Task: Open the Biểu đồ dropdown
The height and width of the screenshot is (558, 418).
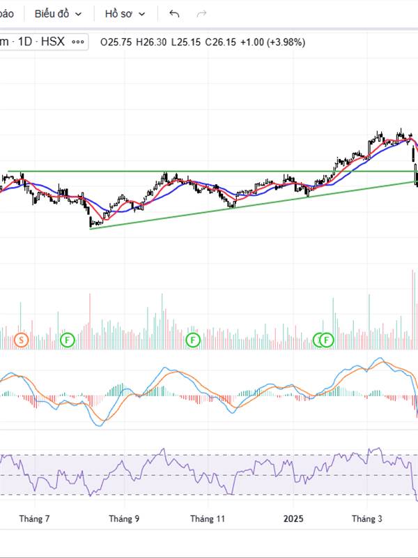Action: (59, 14)
